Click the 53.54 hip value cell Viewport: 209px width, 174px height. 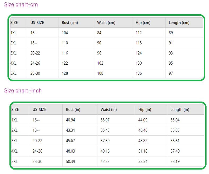tap(143, 161)
